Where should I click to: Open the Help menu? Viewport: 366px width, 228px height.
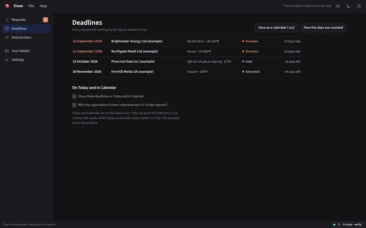coord(43,6)
